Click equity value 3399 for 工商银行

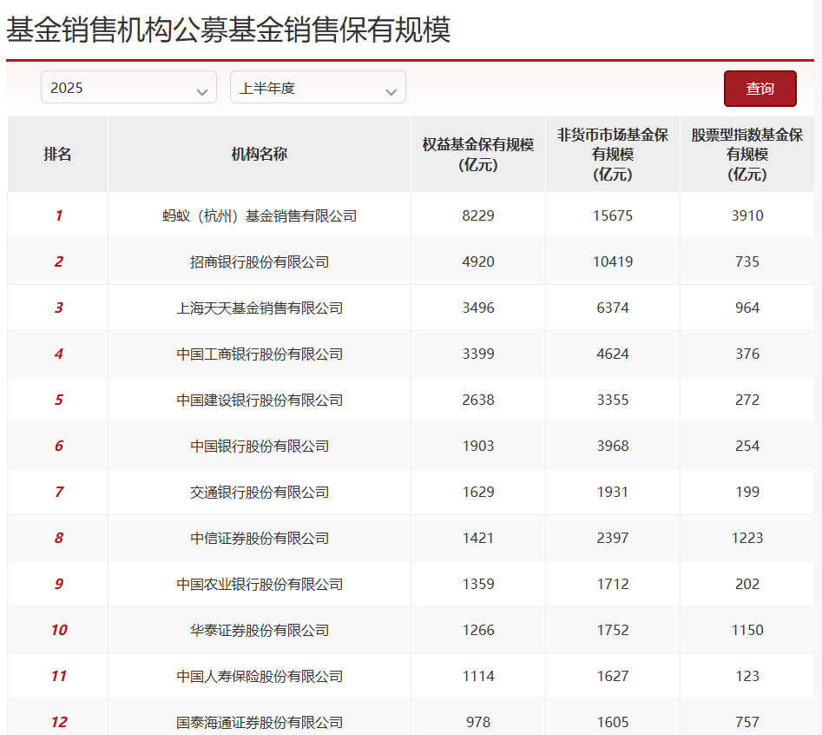[x=478, y=354]
